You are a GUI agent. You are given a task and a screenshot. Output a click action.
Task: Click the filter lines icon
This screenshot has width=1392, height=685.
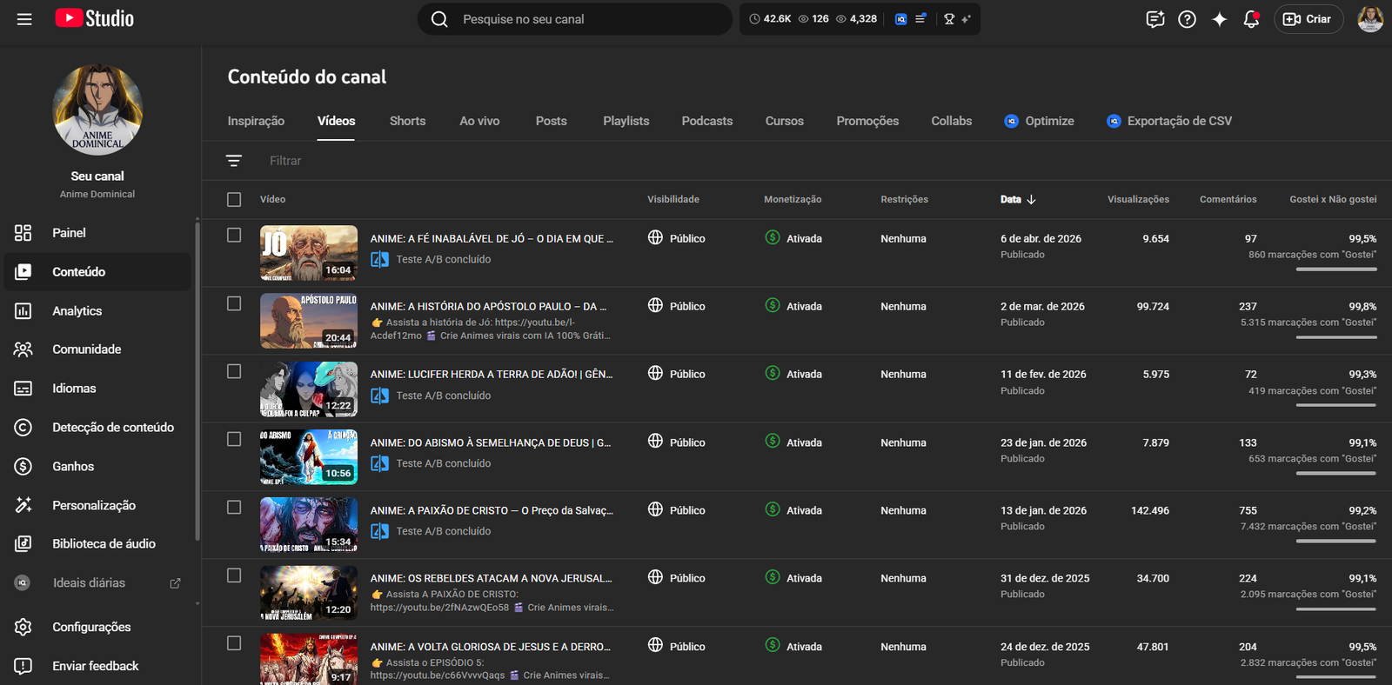[234, 161]
